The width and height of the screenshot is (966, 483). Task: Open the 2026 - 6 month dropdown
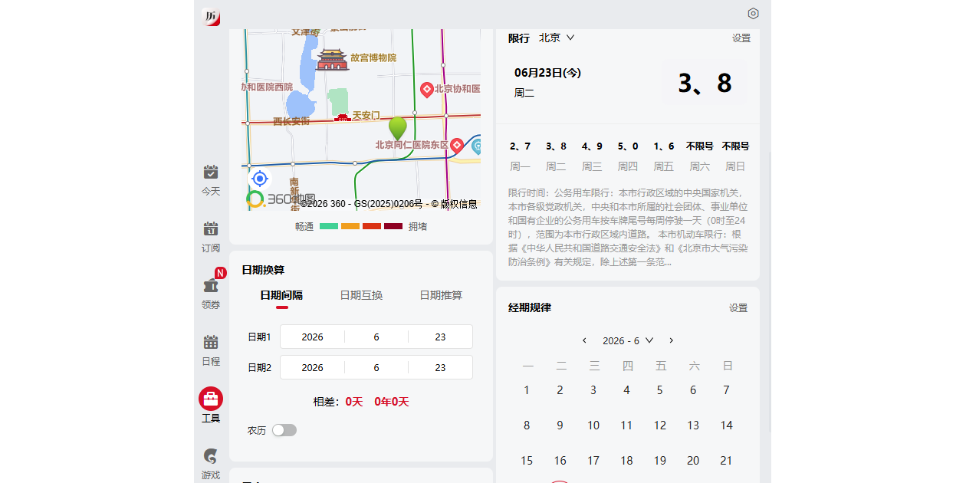click(x=628, y=340)
